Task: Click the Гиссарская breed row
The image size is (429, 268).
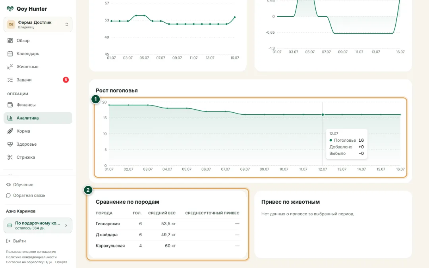Action: 168,224
